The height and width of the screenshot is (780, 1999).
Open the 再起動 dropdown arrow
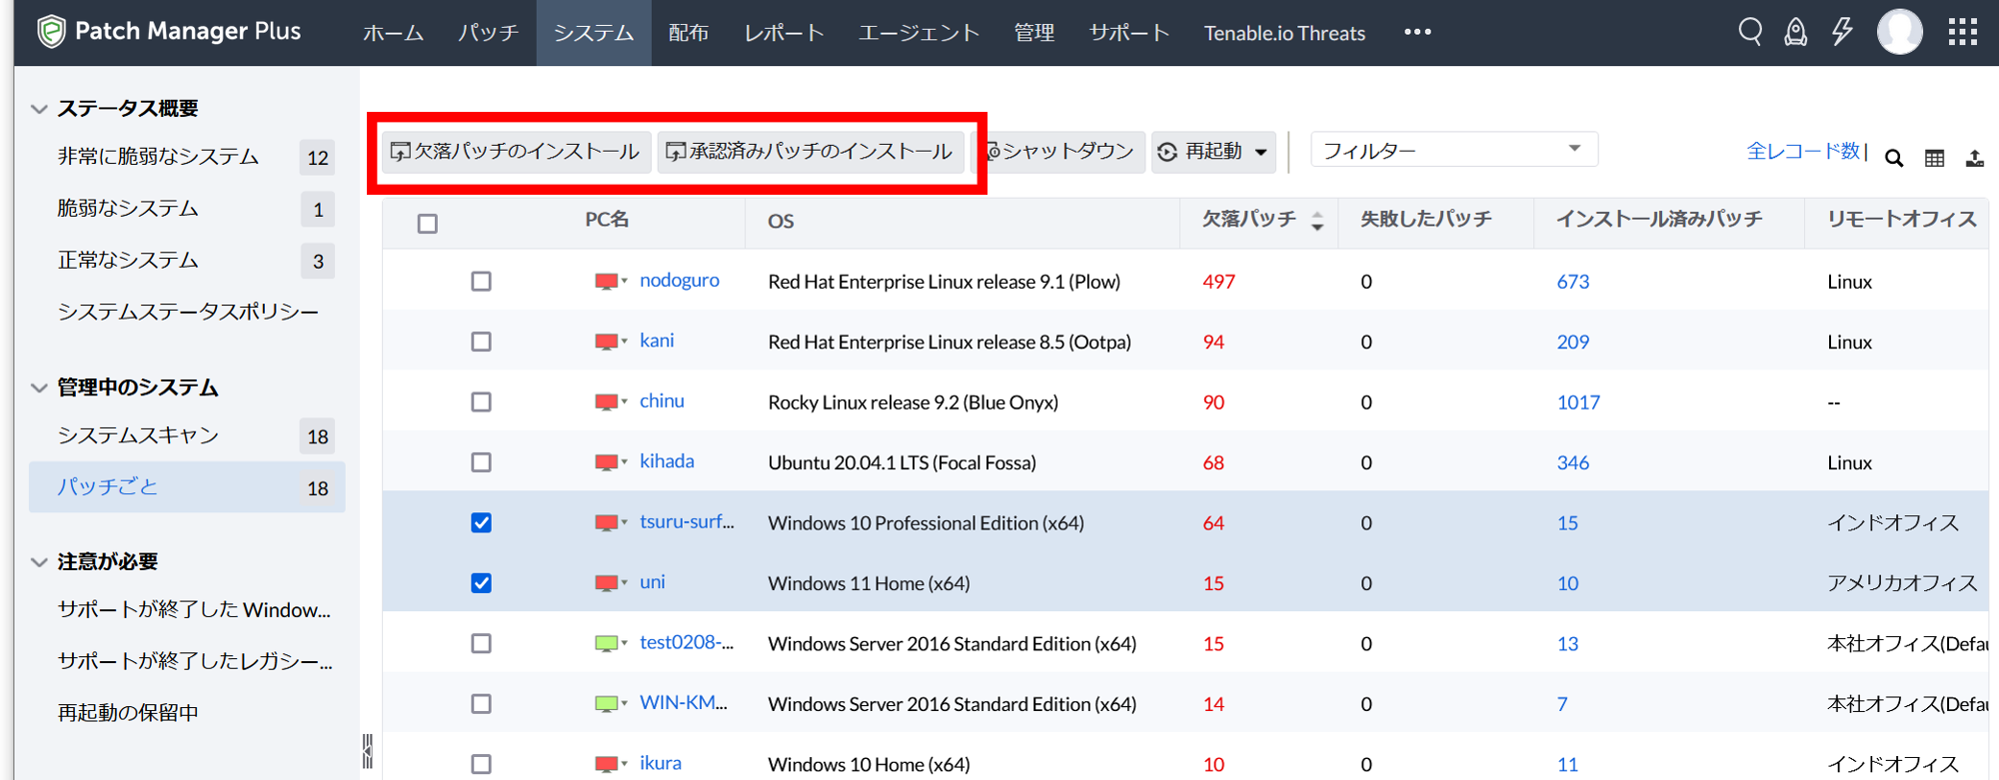[x=1261, y=153]
